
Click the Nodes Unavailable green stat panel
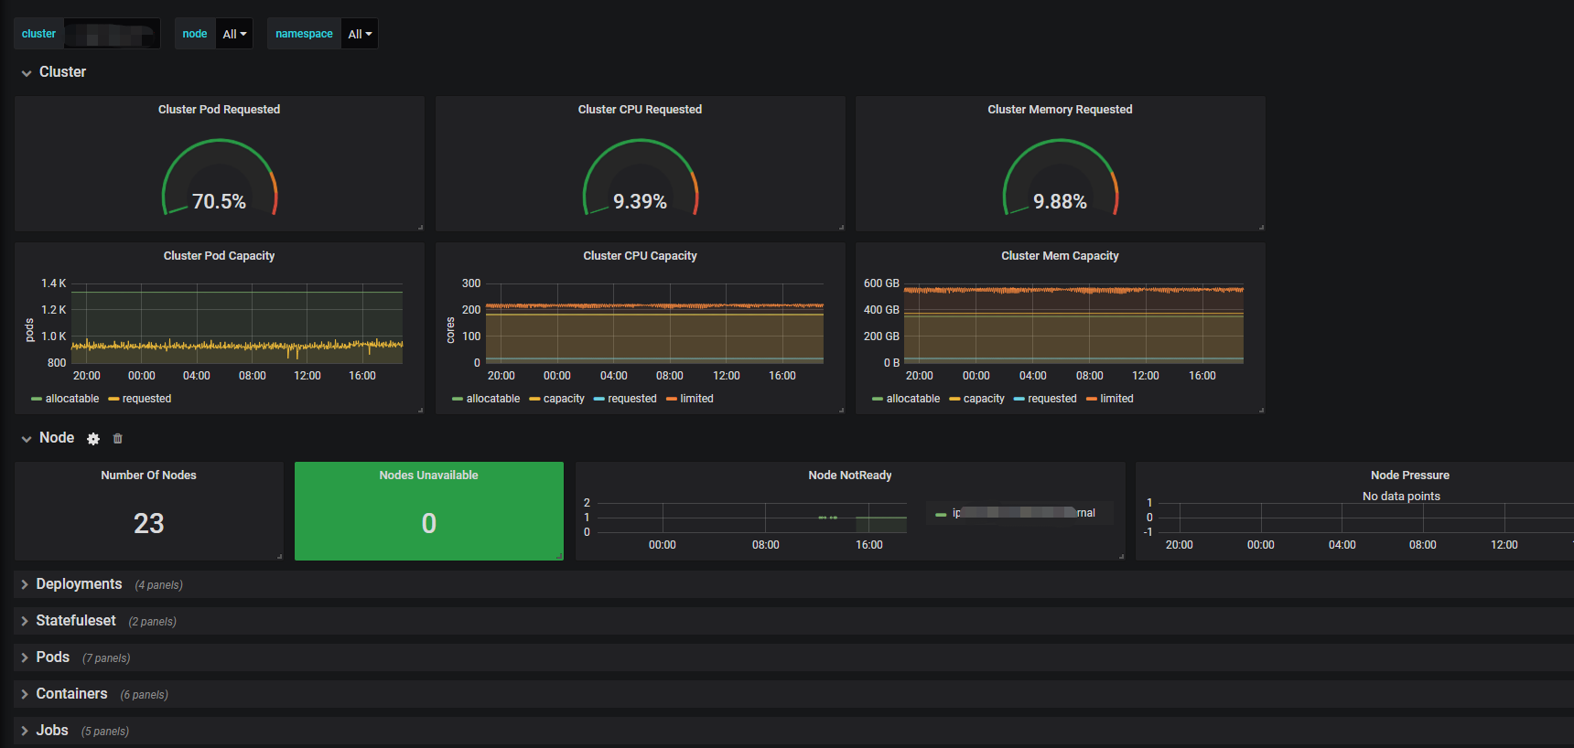point(429,511)
